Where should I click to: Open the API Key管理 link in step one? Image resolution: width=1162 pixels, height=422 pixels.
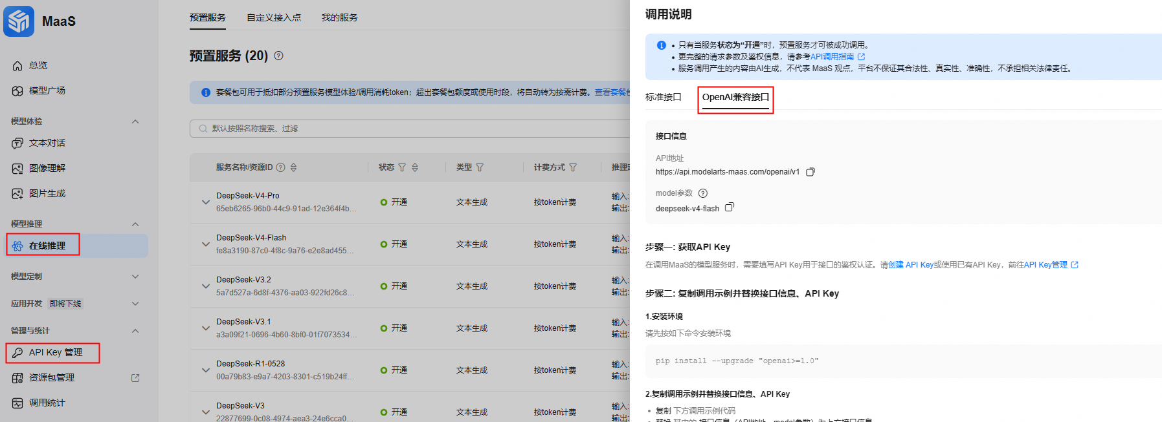(x=1045, y=265)
